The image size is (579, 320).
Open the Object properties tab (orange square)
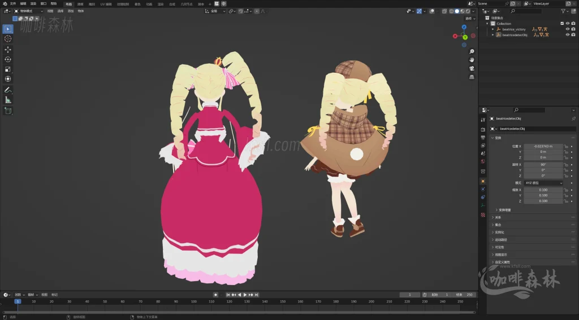[483, 181]
